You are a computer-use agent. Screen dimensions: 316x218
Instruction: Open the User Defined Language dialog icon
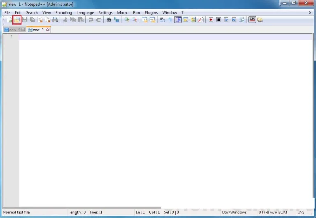[x=186, y=20]
